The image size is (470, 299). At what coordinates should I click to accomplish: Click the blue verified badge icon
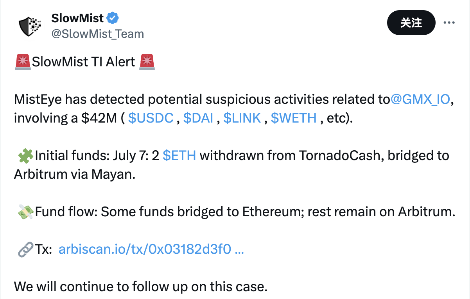[x=113, y=18]
